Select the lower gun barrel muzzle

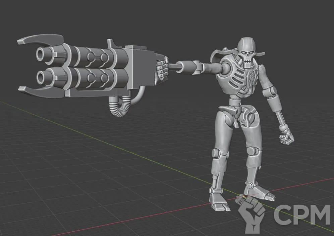(42, 76)
